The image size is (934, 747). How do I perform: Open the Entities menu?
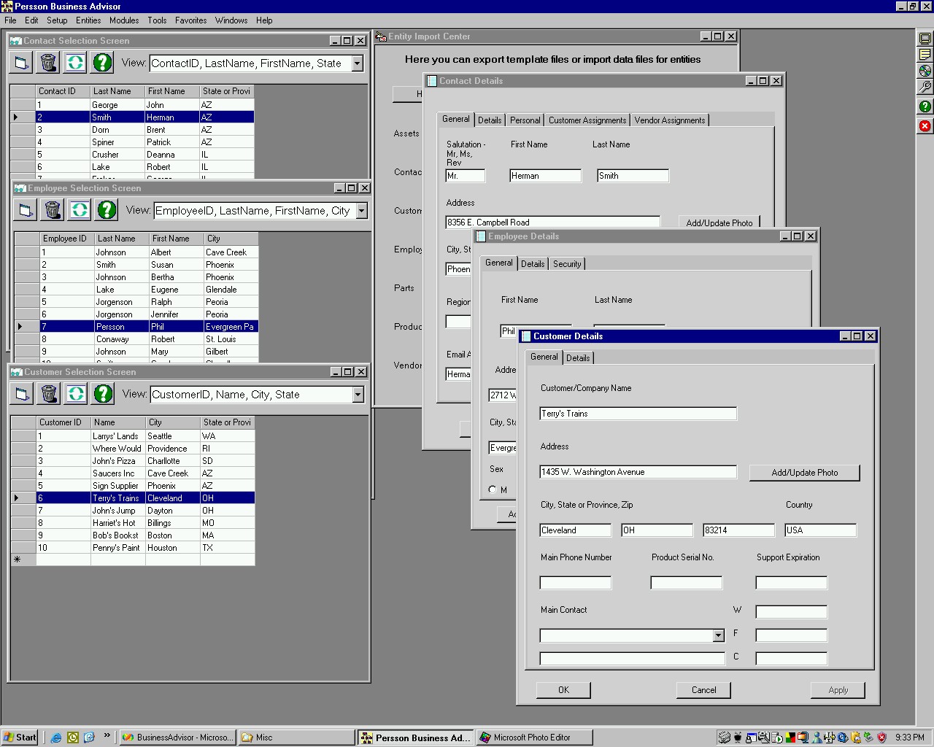88,20
